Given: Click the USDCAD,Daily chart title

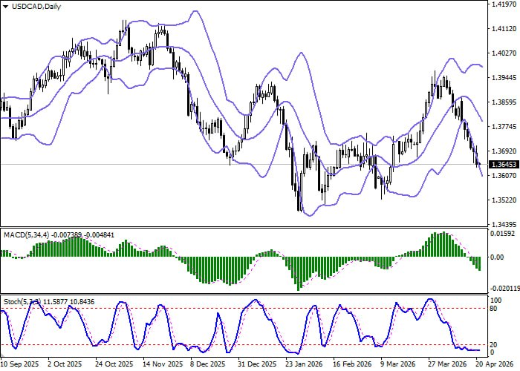Looking at the screenshot, I should (33, 7).
